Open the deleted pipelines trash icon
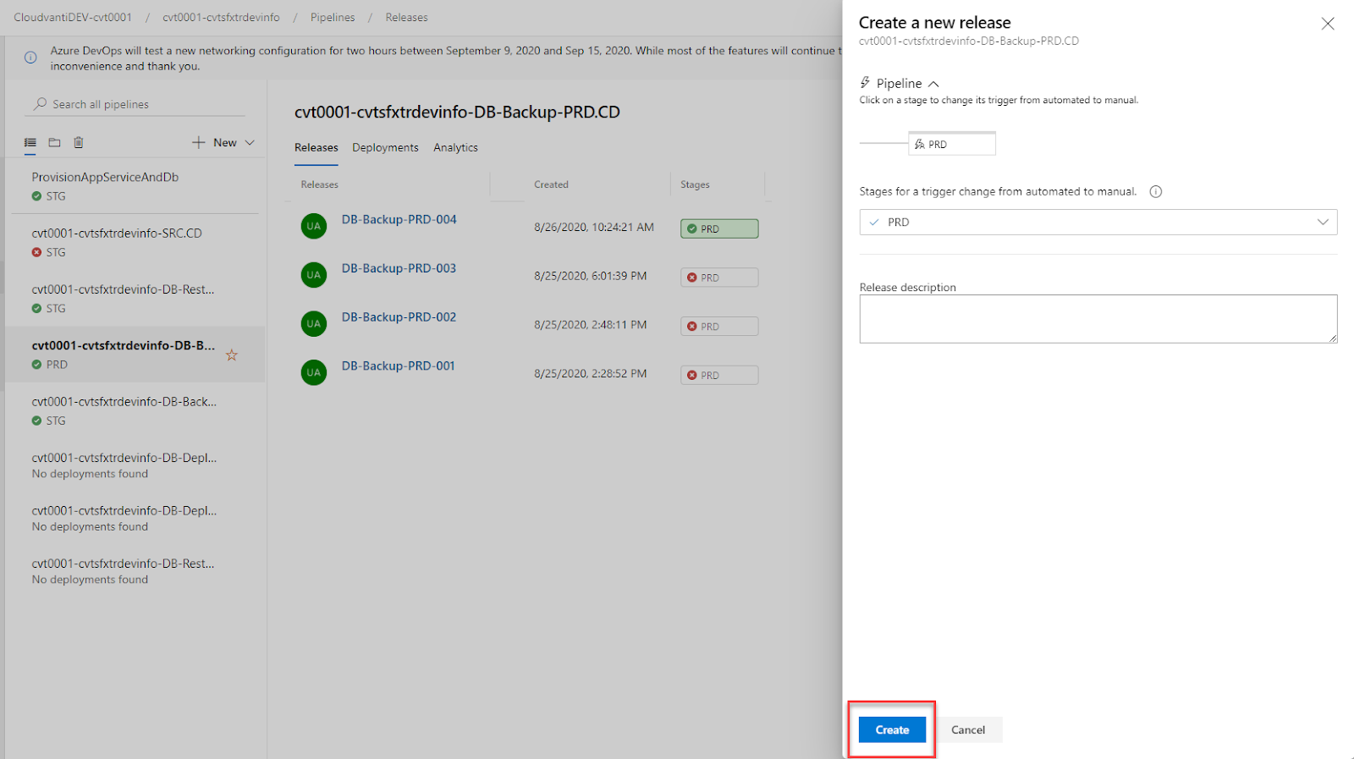The height and width of the screenshot is (759, 1354). (x=79, y=142)
